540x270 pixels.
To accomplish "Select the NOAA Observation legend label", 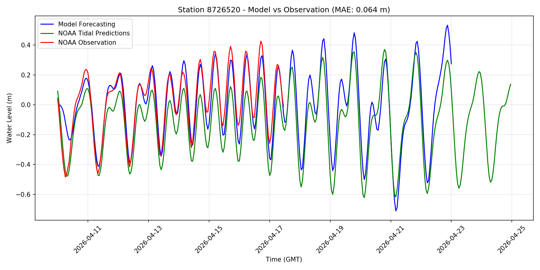I will click(x=87, y=43).
